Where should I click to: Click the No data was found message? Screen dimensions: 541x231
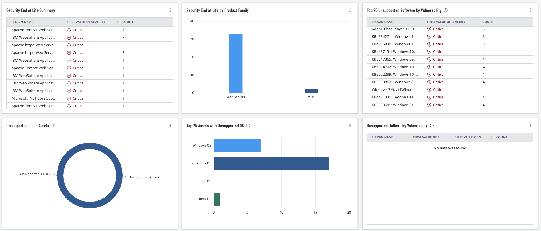click(x=450, y=148)
